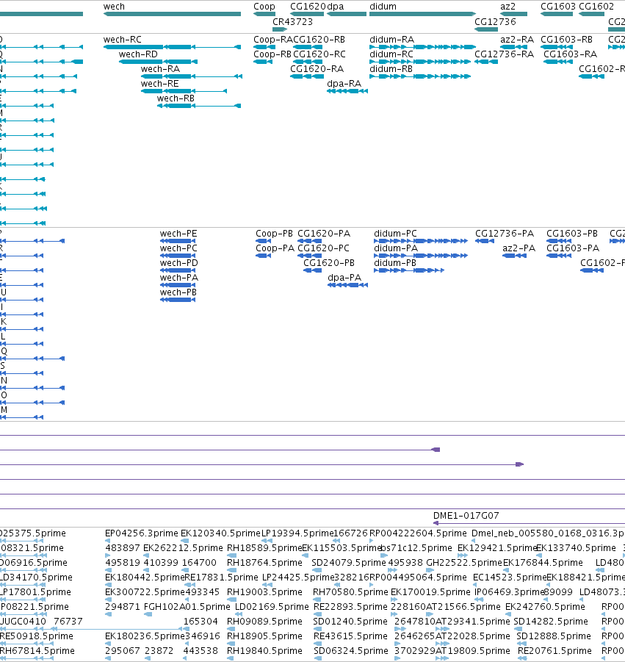
Task: Select the 'RH70580.5prime' EST label
Action: pyautogui.click(x=350, y=592)
